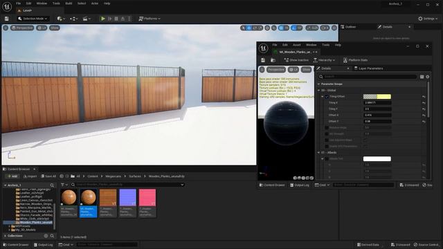Save the current level with the toolbar save icon

[x=6, y=19]
